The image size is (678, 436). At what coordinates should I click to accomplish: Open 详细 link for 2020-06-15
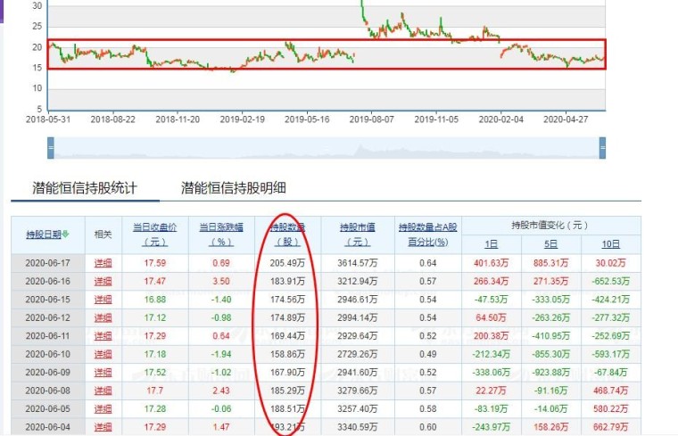[103, 300]
